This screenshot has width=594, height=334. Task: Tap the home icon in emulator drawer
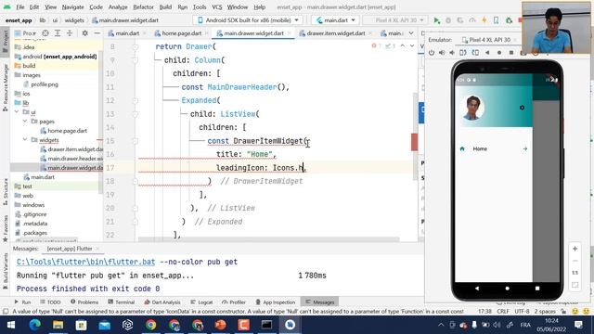(462, 148)
